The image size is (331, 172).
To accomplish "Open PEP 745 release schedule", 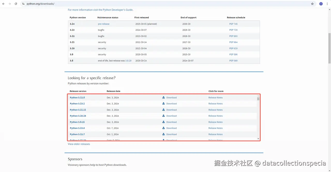I will (233, 24).
